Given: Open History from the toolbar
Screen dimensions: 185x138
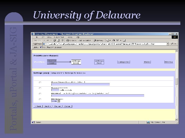Looking at the screenshot, I should pyautogui.click(x=98, y=40).
